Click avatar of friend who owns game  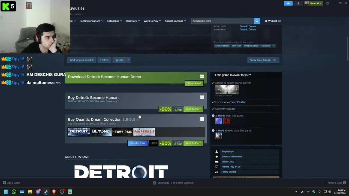pyautogui.click(x=219, y=136)
